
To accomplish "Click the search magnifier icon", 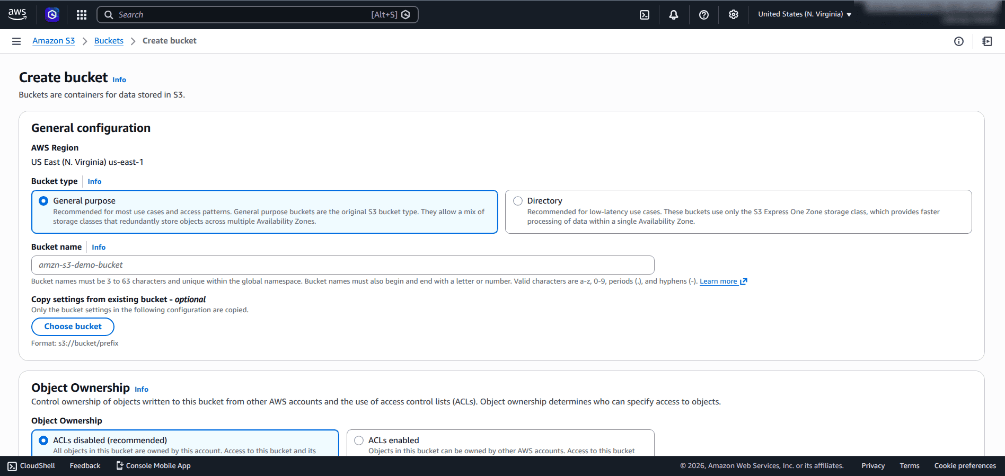I will click(109, 15).
